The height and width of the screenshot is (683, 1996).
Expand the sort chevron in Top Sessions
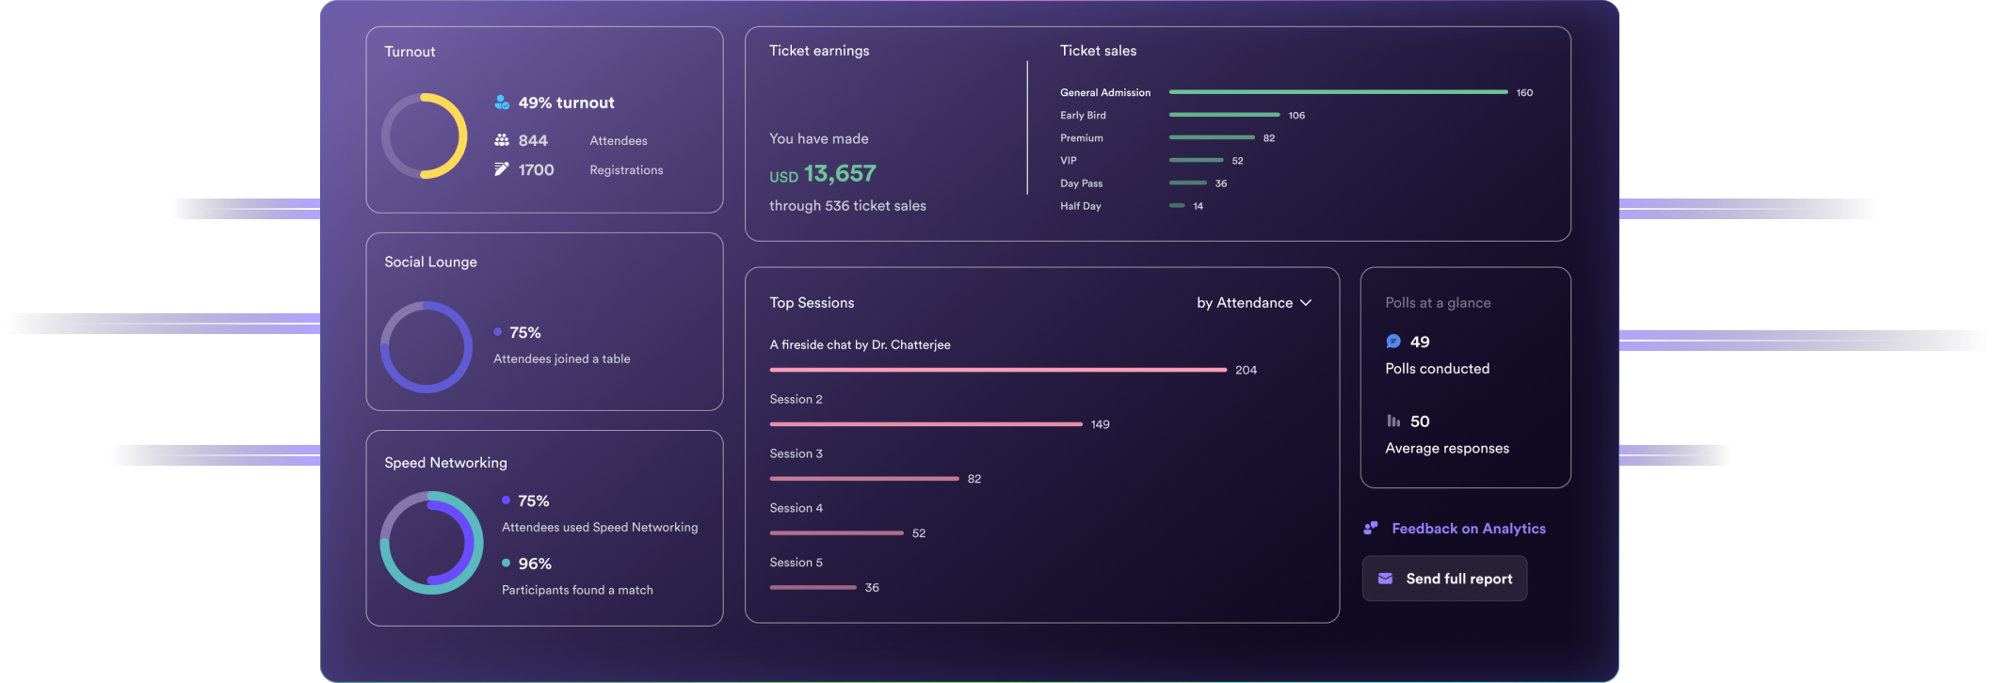point(1306,303)
